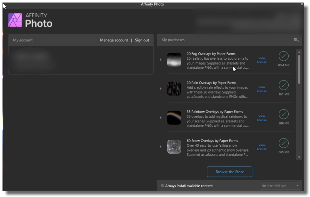The image size is (310, 197).
Task: Click the My purchases panel heading
Action: tap(173, 40)
